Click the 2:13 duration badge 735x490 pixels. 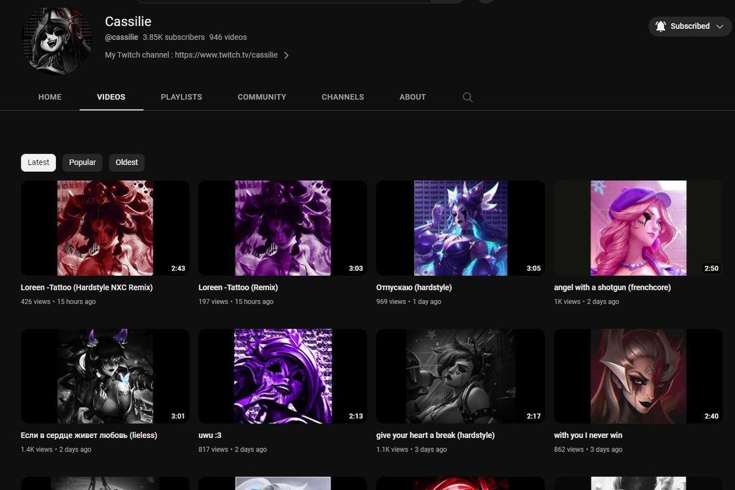pos(355,417)
